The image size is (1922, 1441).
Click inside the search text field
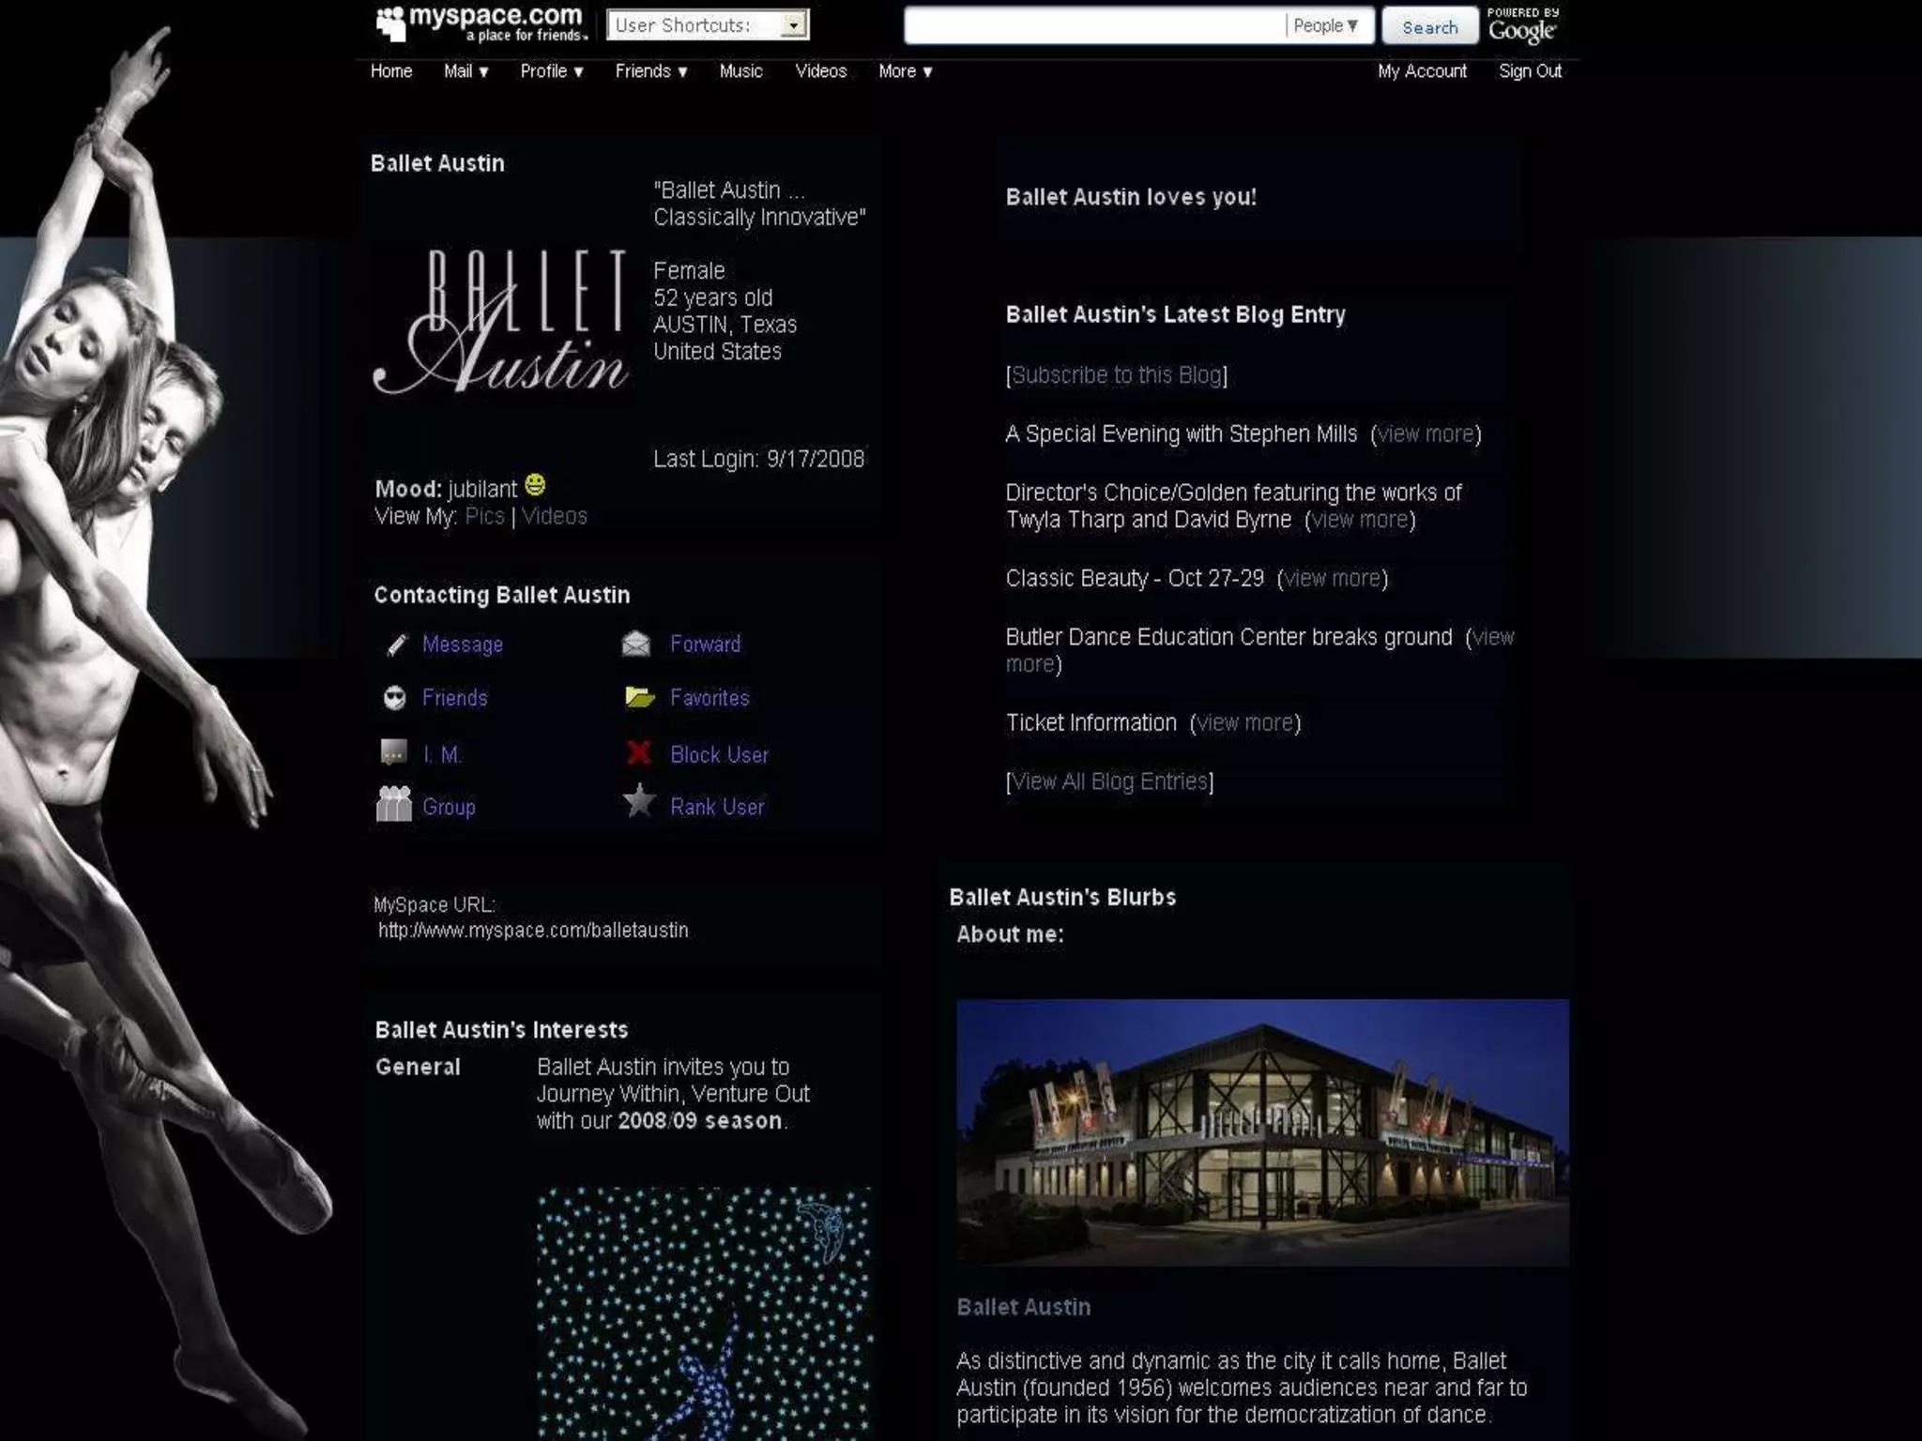coord(1094,26)
